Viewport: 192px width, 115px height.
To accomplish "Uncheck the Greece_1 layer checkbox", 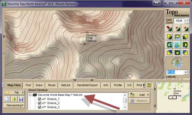I will point(39,99).
